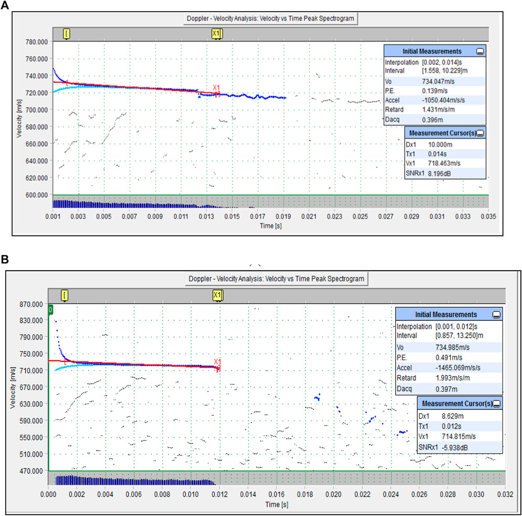522x516 pixels.
Task: Click Retard value 1.993m/s/m in chart B
Action: [x=452, y=378]
